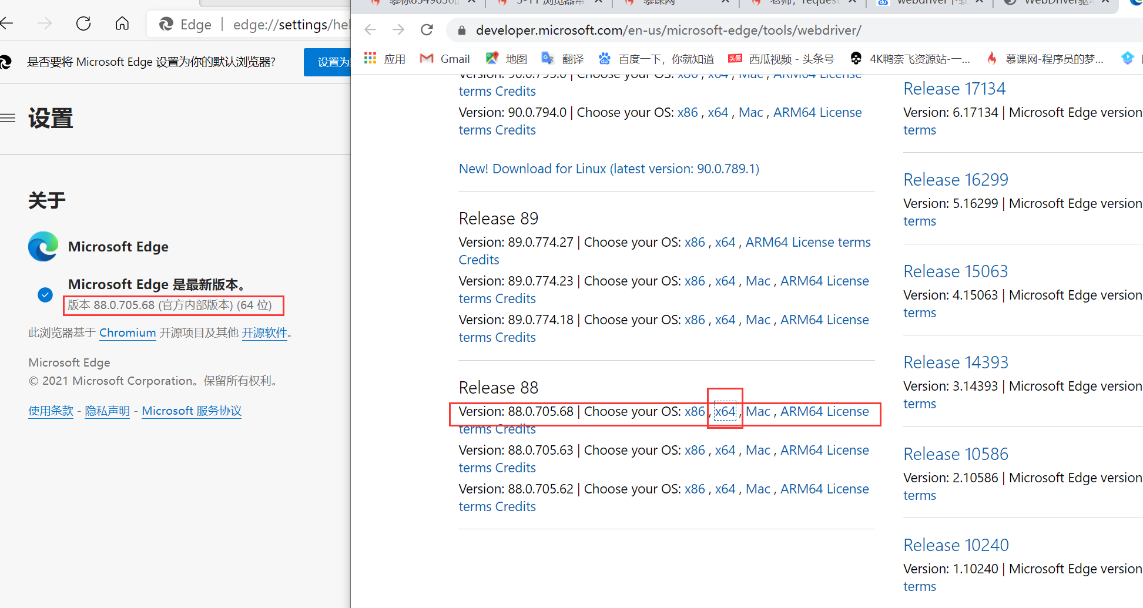Click Edge window refresh icon
1143x608 pixels.
tap(83, 23)
